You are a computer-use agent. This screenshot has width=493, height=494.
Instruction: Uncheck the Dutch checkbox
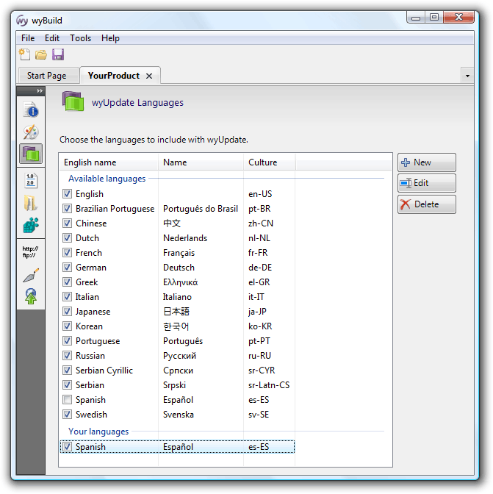67,237
